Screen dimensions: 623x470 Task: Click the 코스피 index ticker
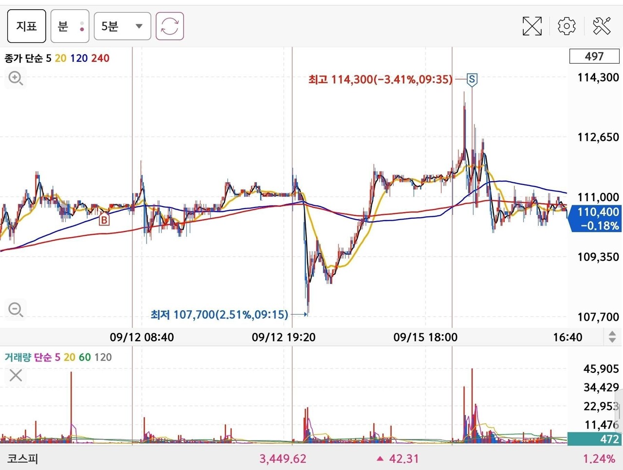(x=23, y=458)
